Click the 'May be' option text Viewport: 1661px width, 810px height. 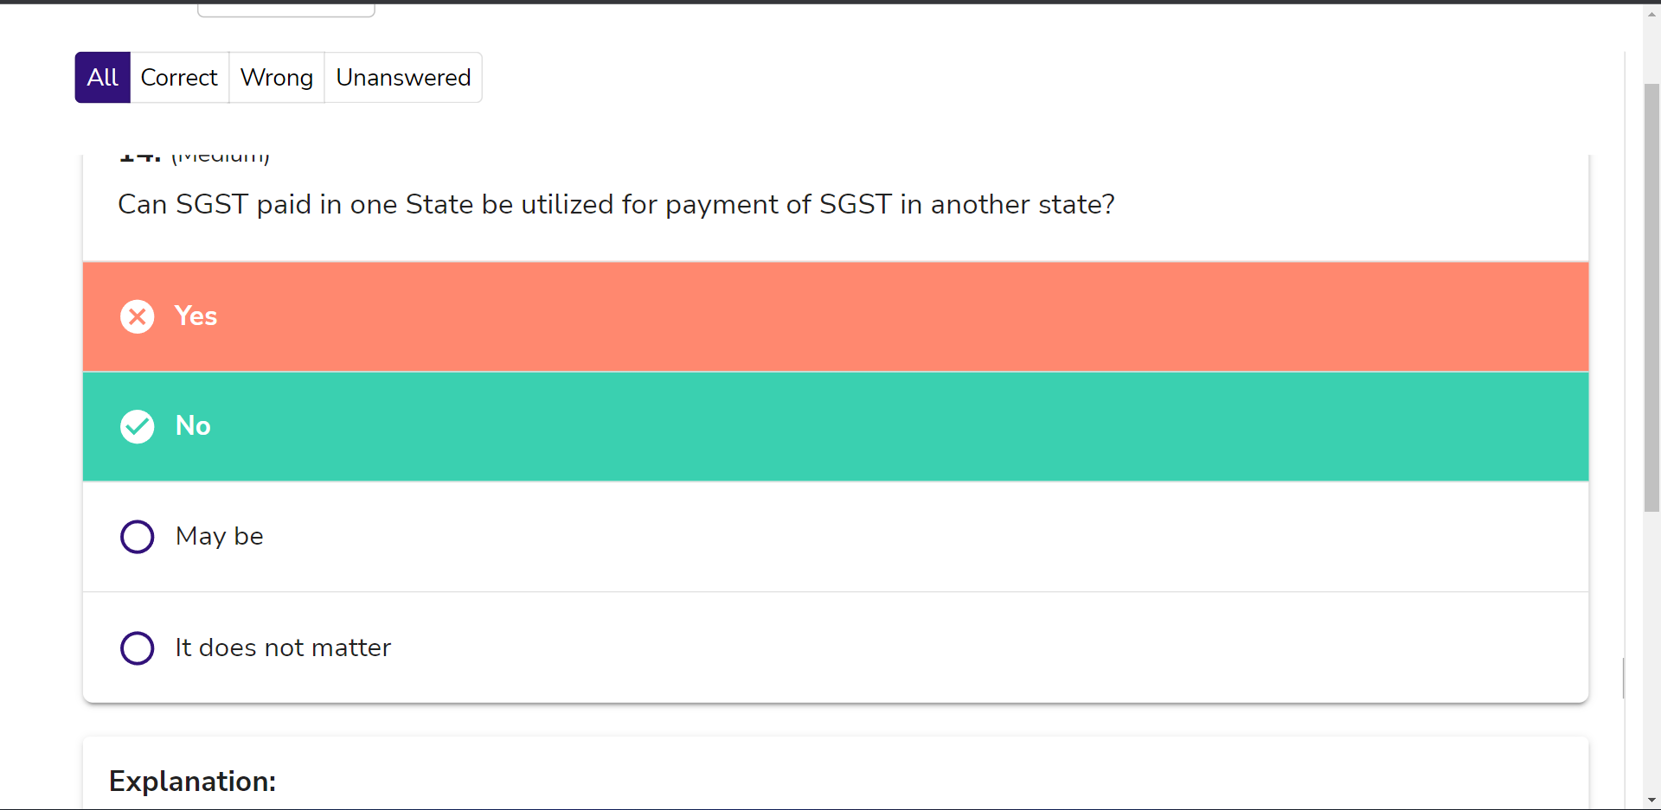(x=220, y=537)
